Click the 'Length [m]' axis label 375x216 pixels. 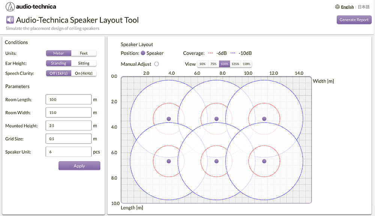(132, 208)
